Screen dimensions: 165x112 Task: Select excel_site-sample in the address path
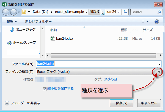coord(69,12)
